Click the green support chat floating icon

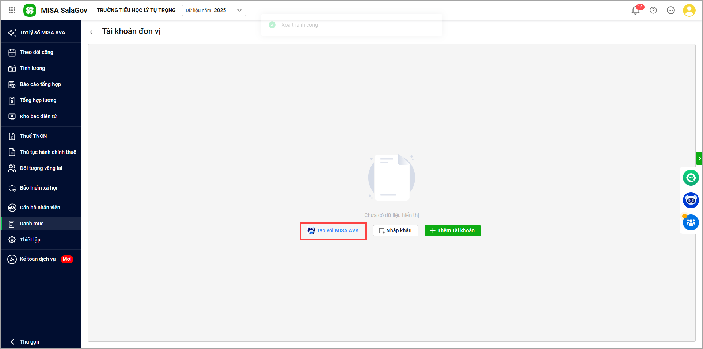click(x=691, y=178)
